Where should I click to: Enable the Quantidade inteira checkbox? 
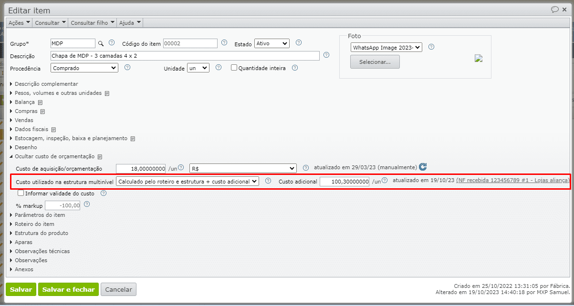234,68
